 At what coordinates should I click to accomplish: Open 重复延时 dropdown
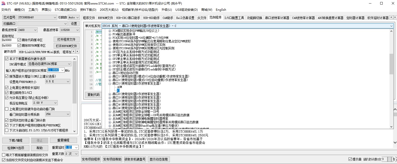click(x=72, y=147)
